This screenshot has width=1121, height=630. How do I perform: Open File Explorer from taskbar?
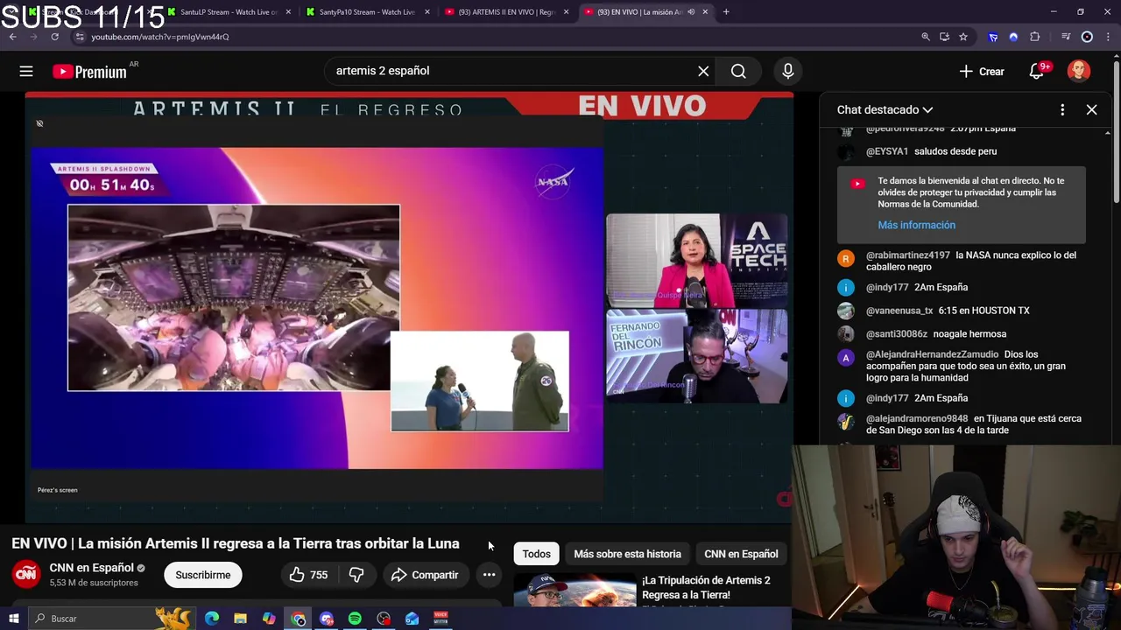point(240,619)
